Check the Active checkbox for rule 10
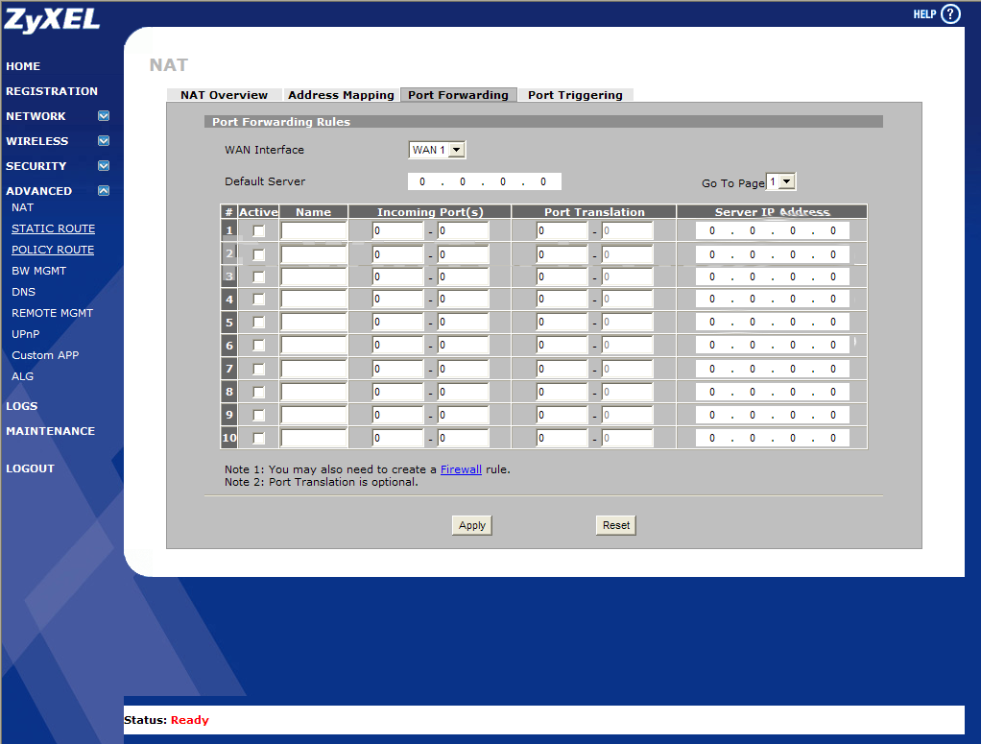The height and width of the screenshot is (744, 981). coord(258,438)
